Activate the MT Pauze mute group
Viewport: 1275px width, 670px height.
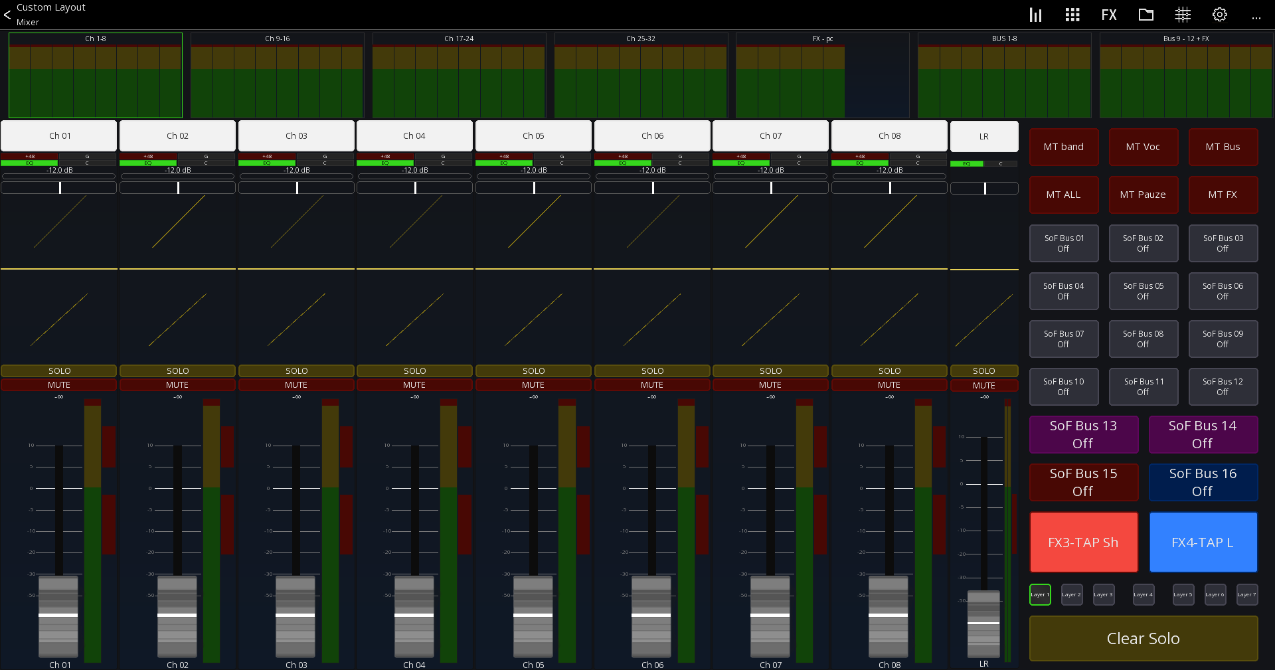[1143, 195]
